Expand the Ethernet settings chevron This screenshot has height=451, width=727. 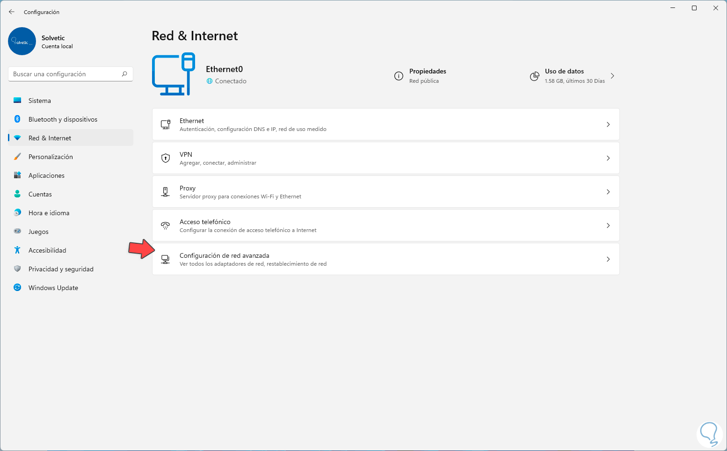click(608, 124)
